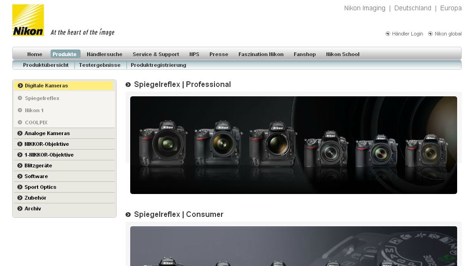Open the Fanshop menu item
This screenshot has height=266, width=474.
(x=305, y=54)
